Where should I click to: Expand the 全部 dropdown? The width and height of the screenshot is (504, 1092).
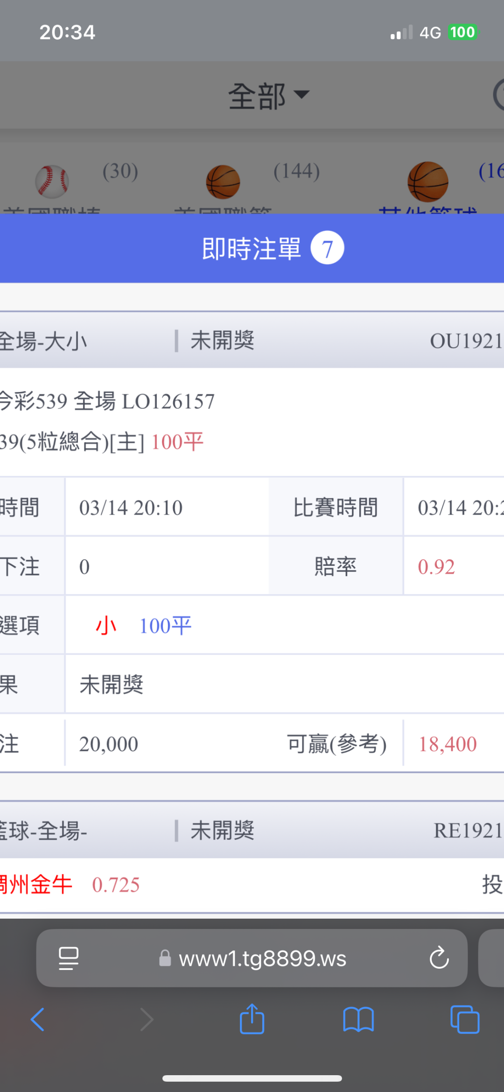[x=268, y=96]
